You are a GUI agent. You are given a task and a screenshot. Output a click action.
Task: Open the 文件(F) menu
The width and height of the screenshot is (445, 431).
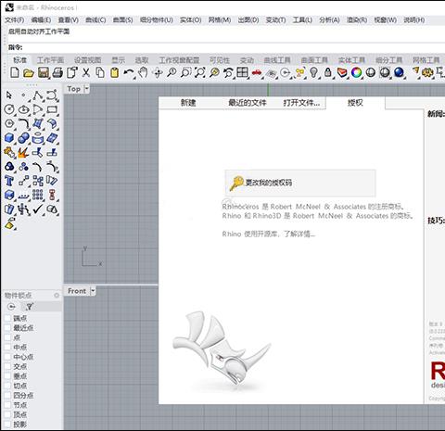click(x=15, y=20)
